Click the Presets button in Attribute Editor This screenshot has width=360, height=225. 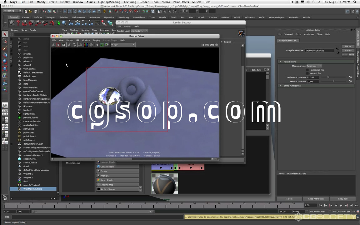pyautogui.click(x=348, y=50)
